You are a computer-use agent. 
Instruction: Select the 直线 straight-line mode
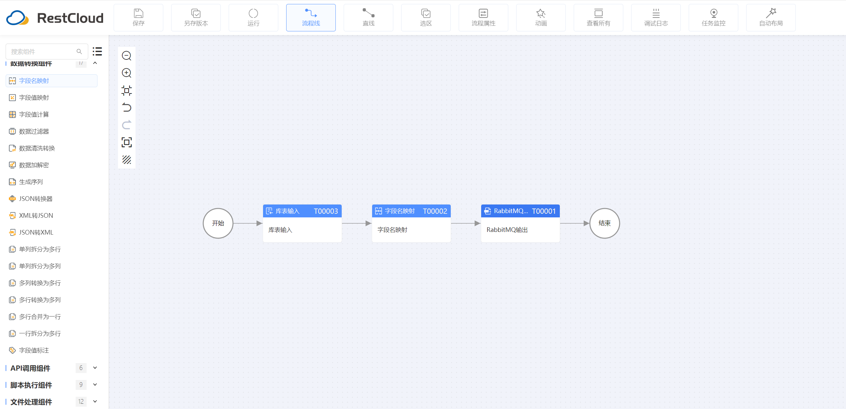coord(368,18)
